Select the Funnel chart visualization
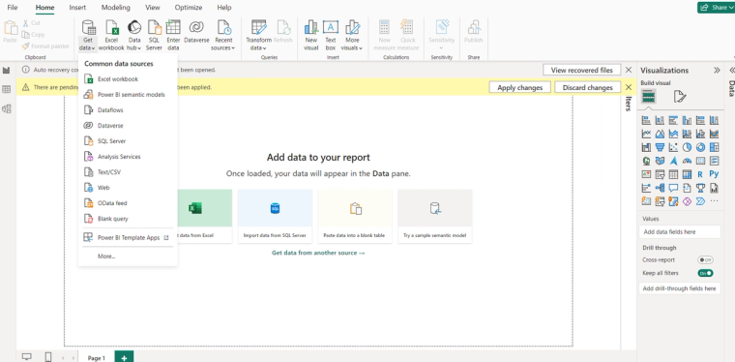The height and width of the screenshot is (362, 735). (x=660, y=147)
